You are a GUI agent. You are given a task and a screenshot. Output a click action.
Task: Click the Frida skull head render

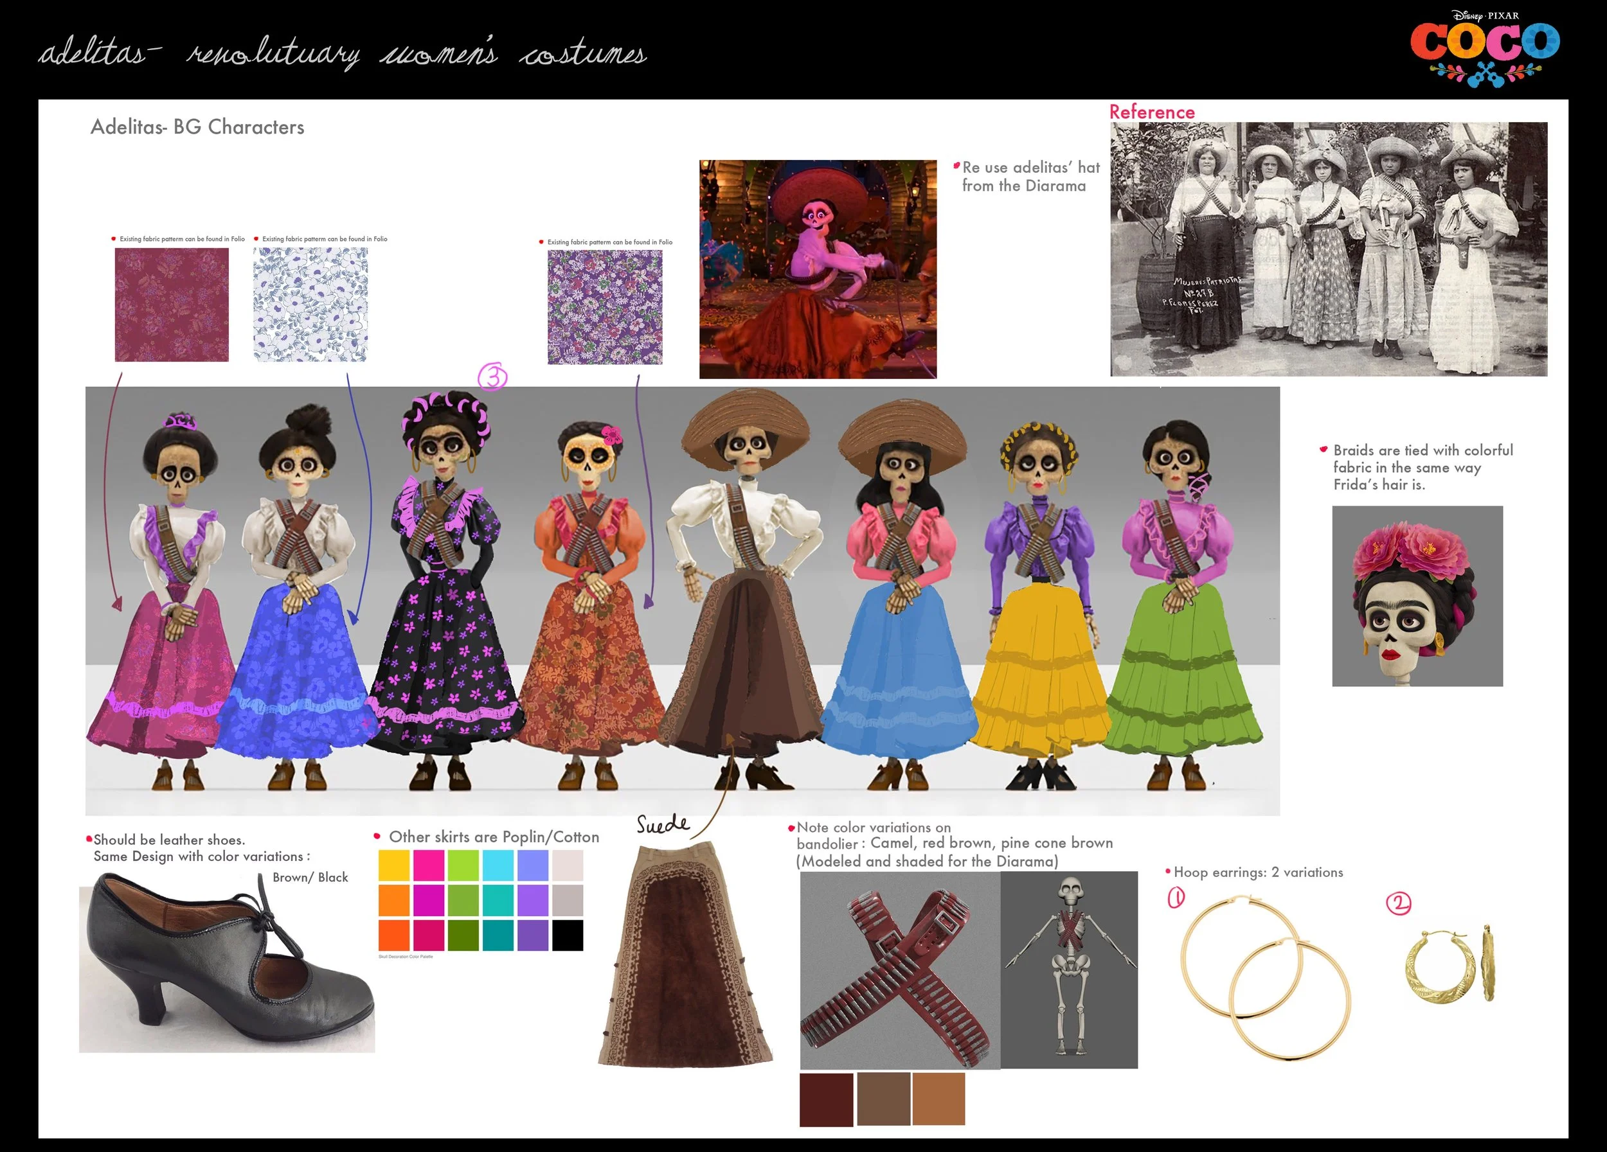pyautogui.click(x=1417, y=596)
